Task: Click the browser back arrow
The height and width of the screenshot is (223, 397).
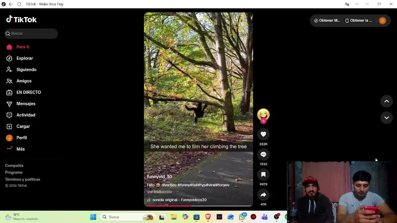Action: [x=11, y=4]
